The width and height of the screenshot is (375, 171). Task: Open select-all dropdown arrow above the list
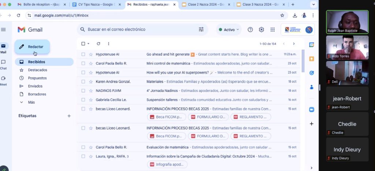point(89,44)
